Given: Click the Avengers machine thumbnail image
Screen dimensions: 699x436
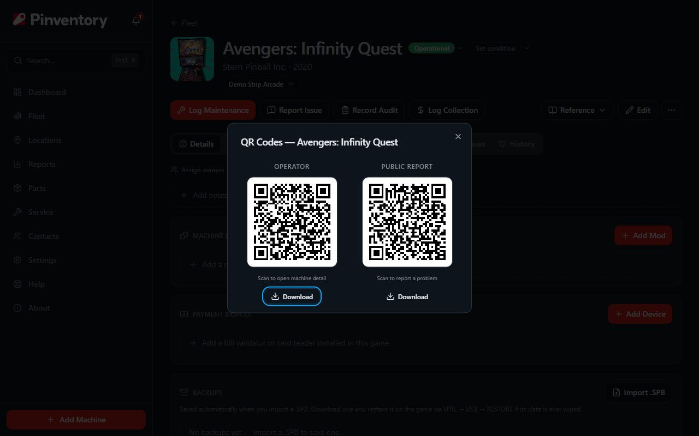Looking at the screenshot, I should (192, 59).
